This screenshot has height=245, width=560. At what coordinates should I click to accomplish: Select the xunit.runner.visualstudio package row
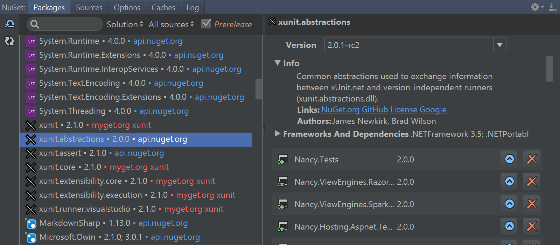[x=136, y=209]
